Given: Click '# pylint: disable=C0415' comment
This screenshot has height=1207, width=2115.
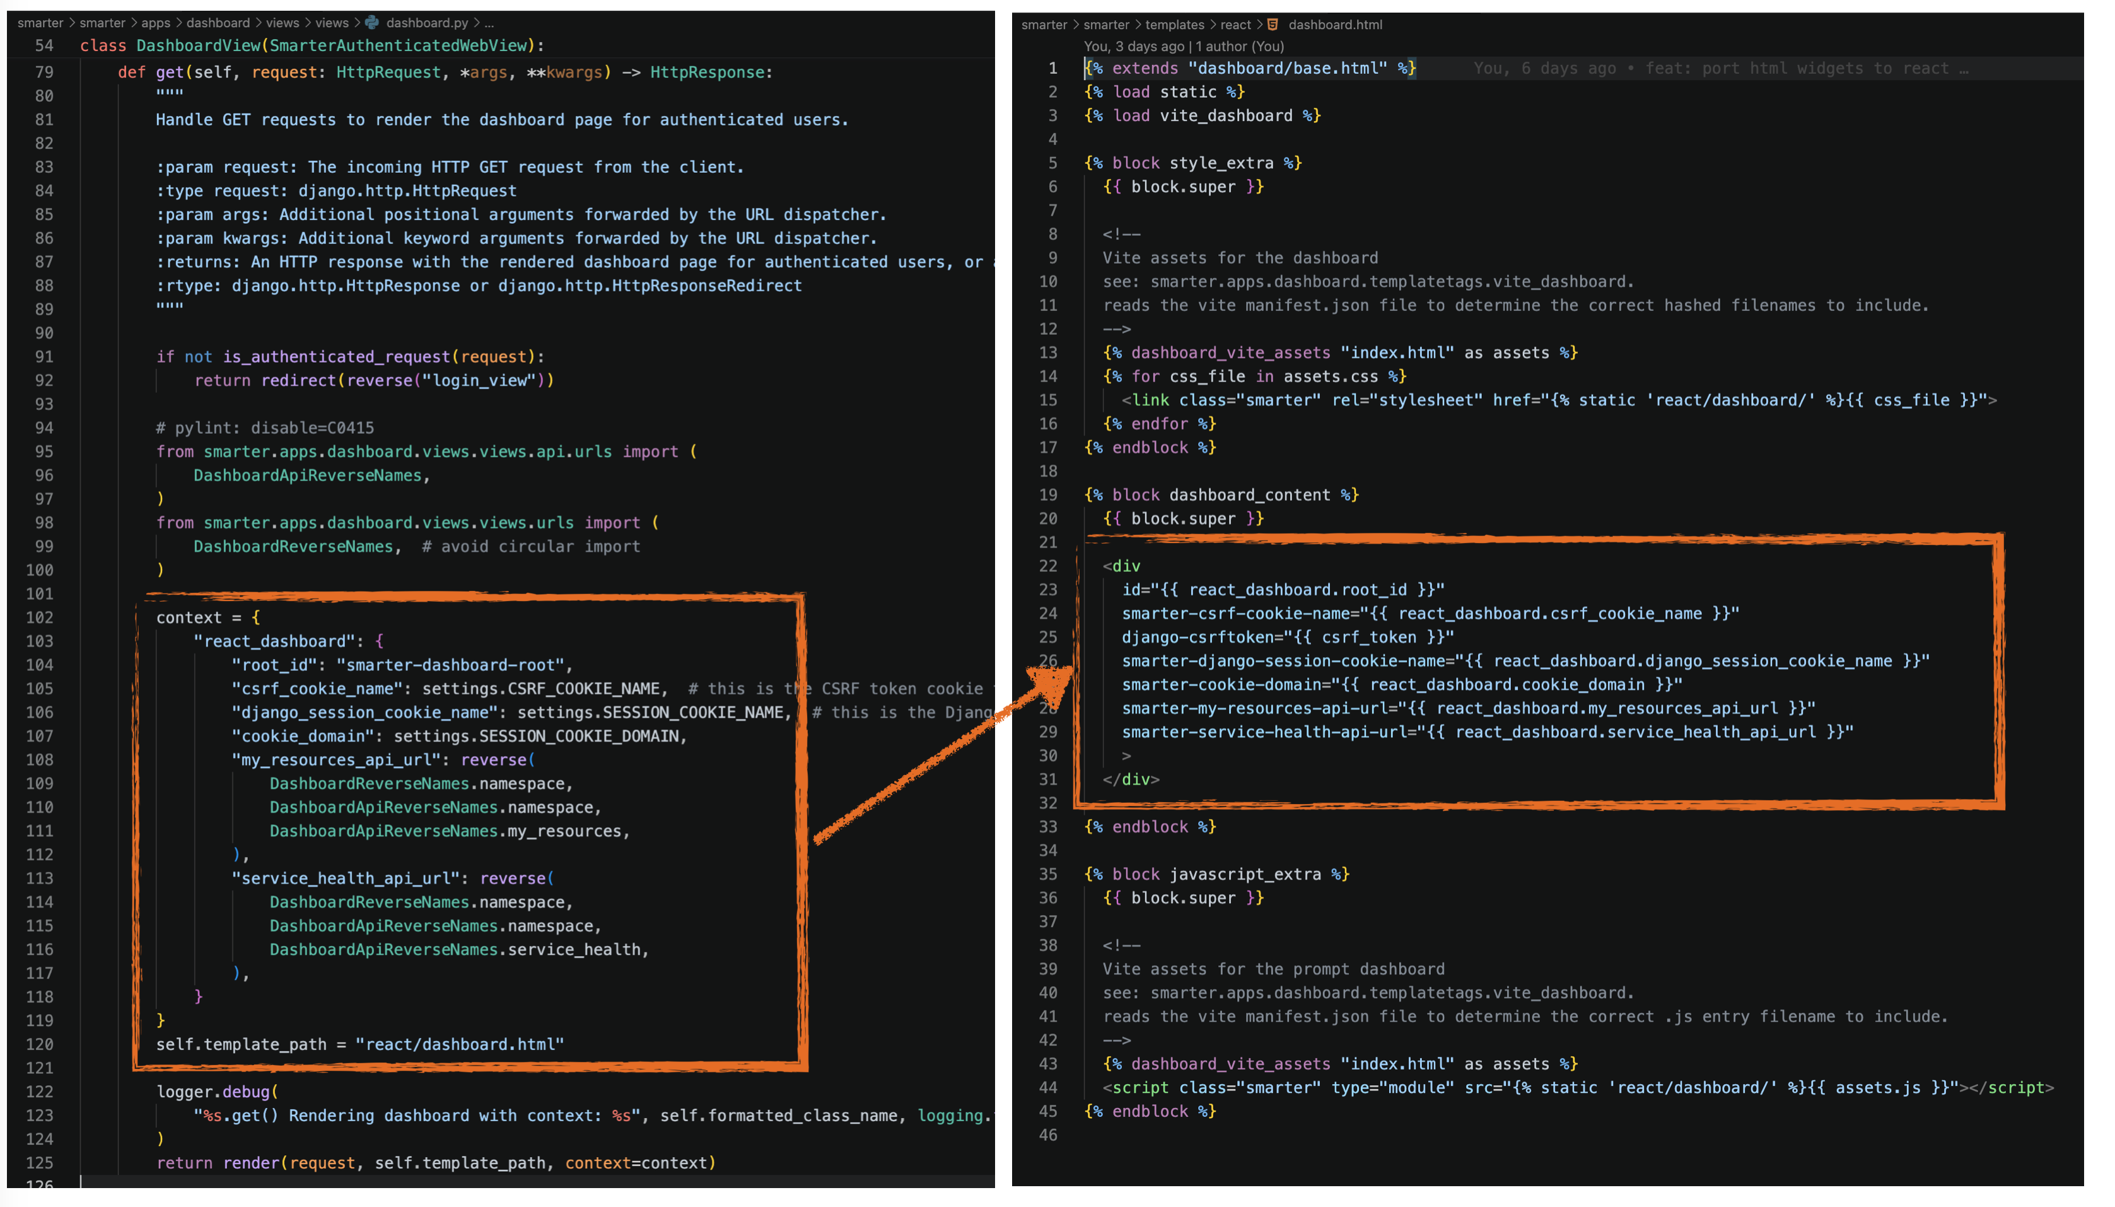Looking at the screenshot, I should (x=265, y=428).
